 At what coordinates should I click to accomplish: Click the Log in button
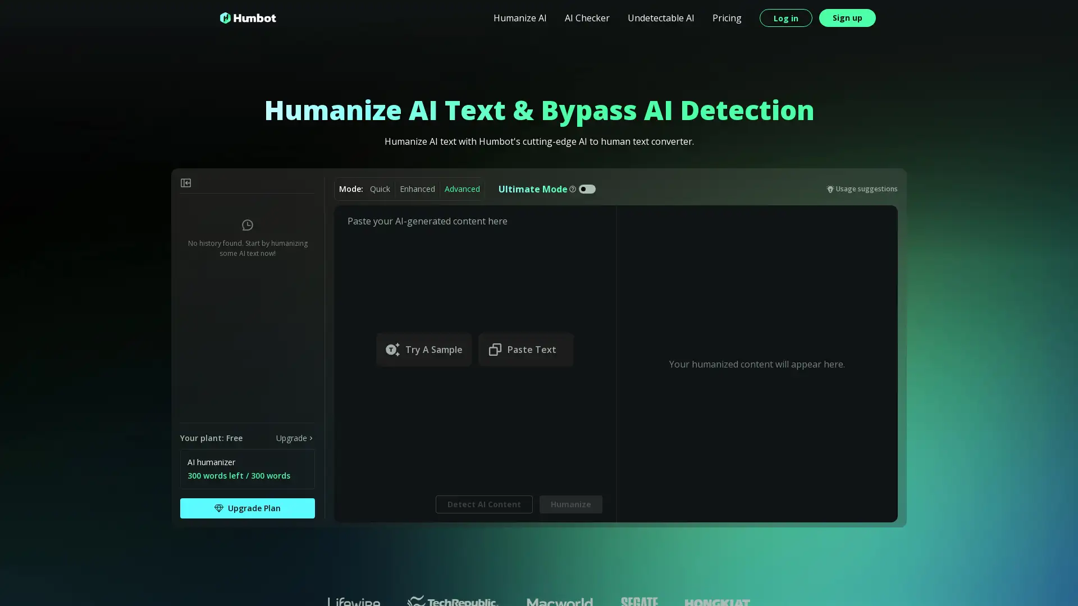785,18
